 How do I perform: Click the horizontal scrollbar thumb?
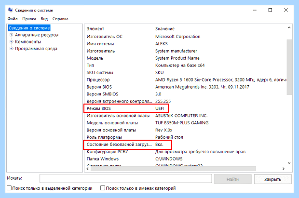click(173, 169)
